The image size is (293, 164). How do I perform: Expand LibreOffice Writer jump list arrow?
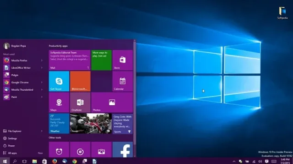[x=42, y=68]
